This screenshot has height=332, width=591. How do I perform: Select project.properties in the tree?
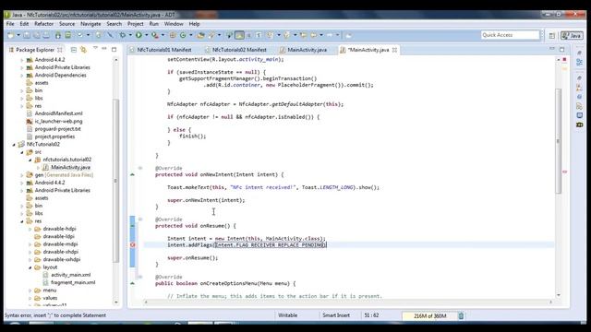54,136
